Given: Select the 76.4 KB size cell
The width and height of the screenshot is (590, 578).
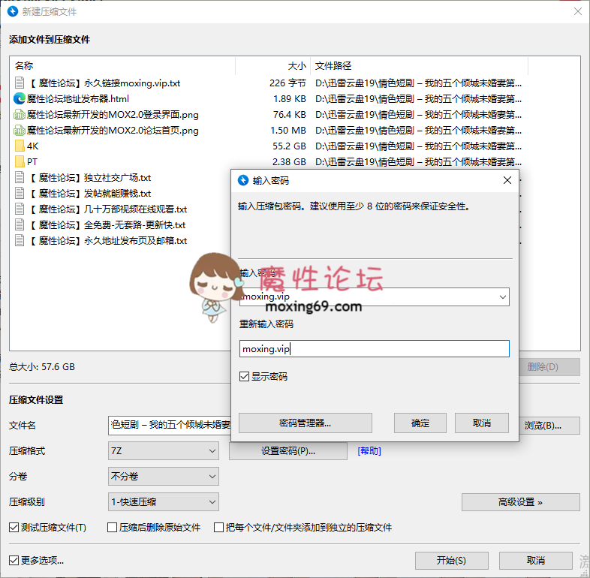Looking at the screenshot, I should tap(289, 114).
